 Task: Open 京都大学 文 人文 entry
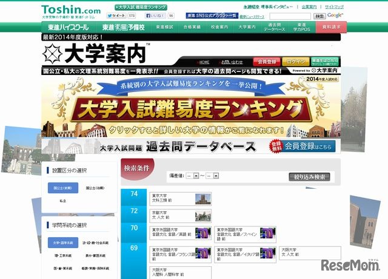click(181, 216)
